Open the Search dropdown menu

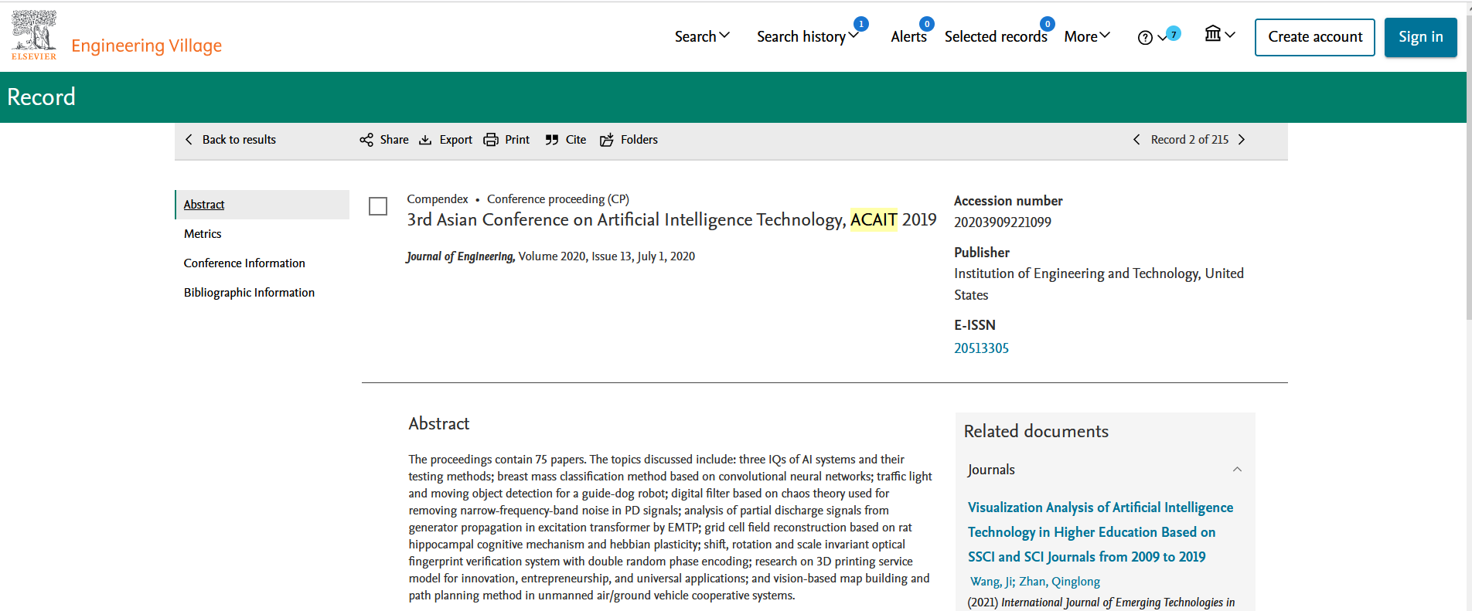701,36
